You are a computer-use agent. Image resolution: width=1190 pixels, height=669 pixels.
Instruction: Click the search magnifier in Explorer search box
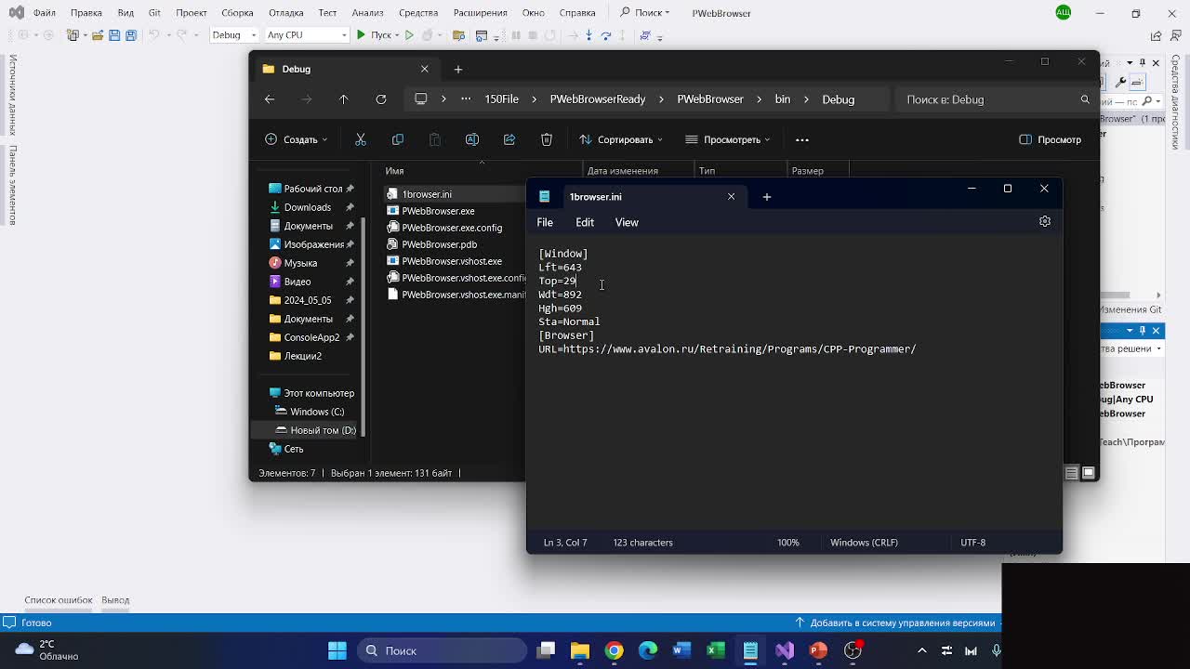1085,99
